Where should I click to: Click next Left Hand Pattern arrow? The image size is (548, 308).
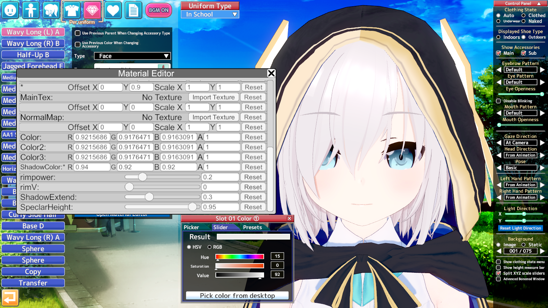(x=542, y=185)
